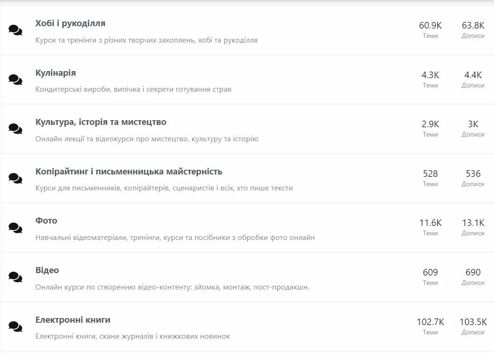Image resolution: width=494 pixels, height=355 pixels.
Task: Select the Кулінарія forum icon
Action: click(16, 80)
